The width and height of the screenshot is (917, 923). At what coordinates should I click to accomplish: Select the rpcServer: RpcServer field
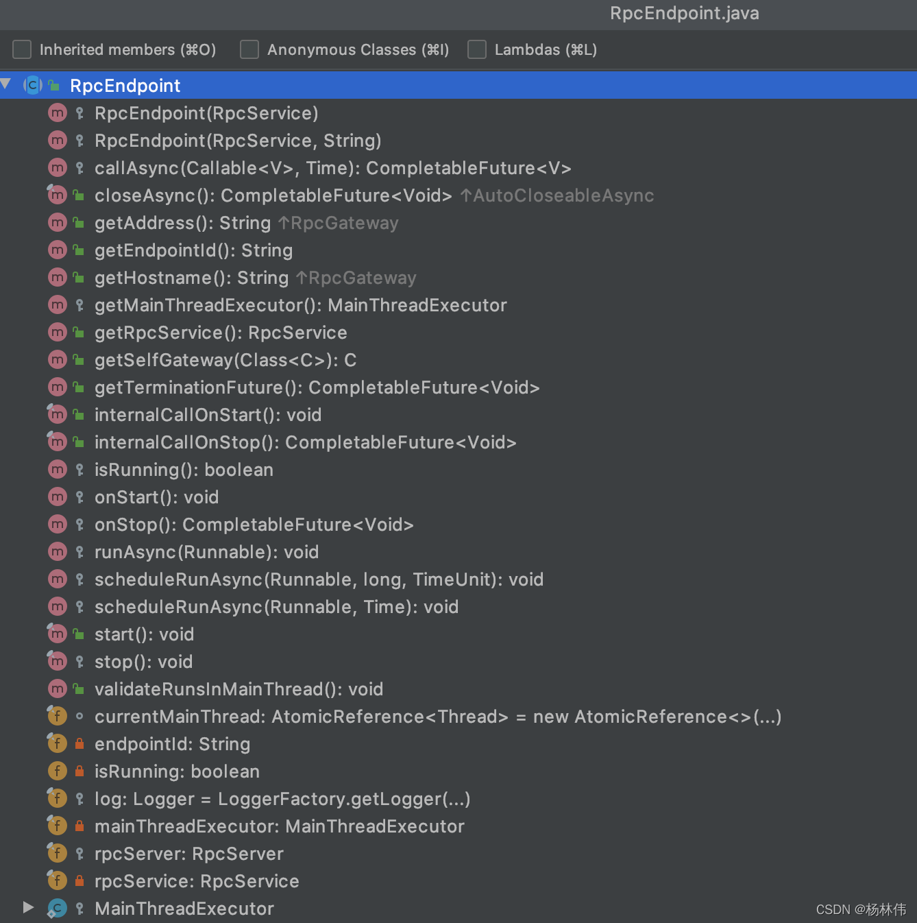click(x=188, y=854)
